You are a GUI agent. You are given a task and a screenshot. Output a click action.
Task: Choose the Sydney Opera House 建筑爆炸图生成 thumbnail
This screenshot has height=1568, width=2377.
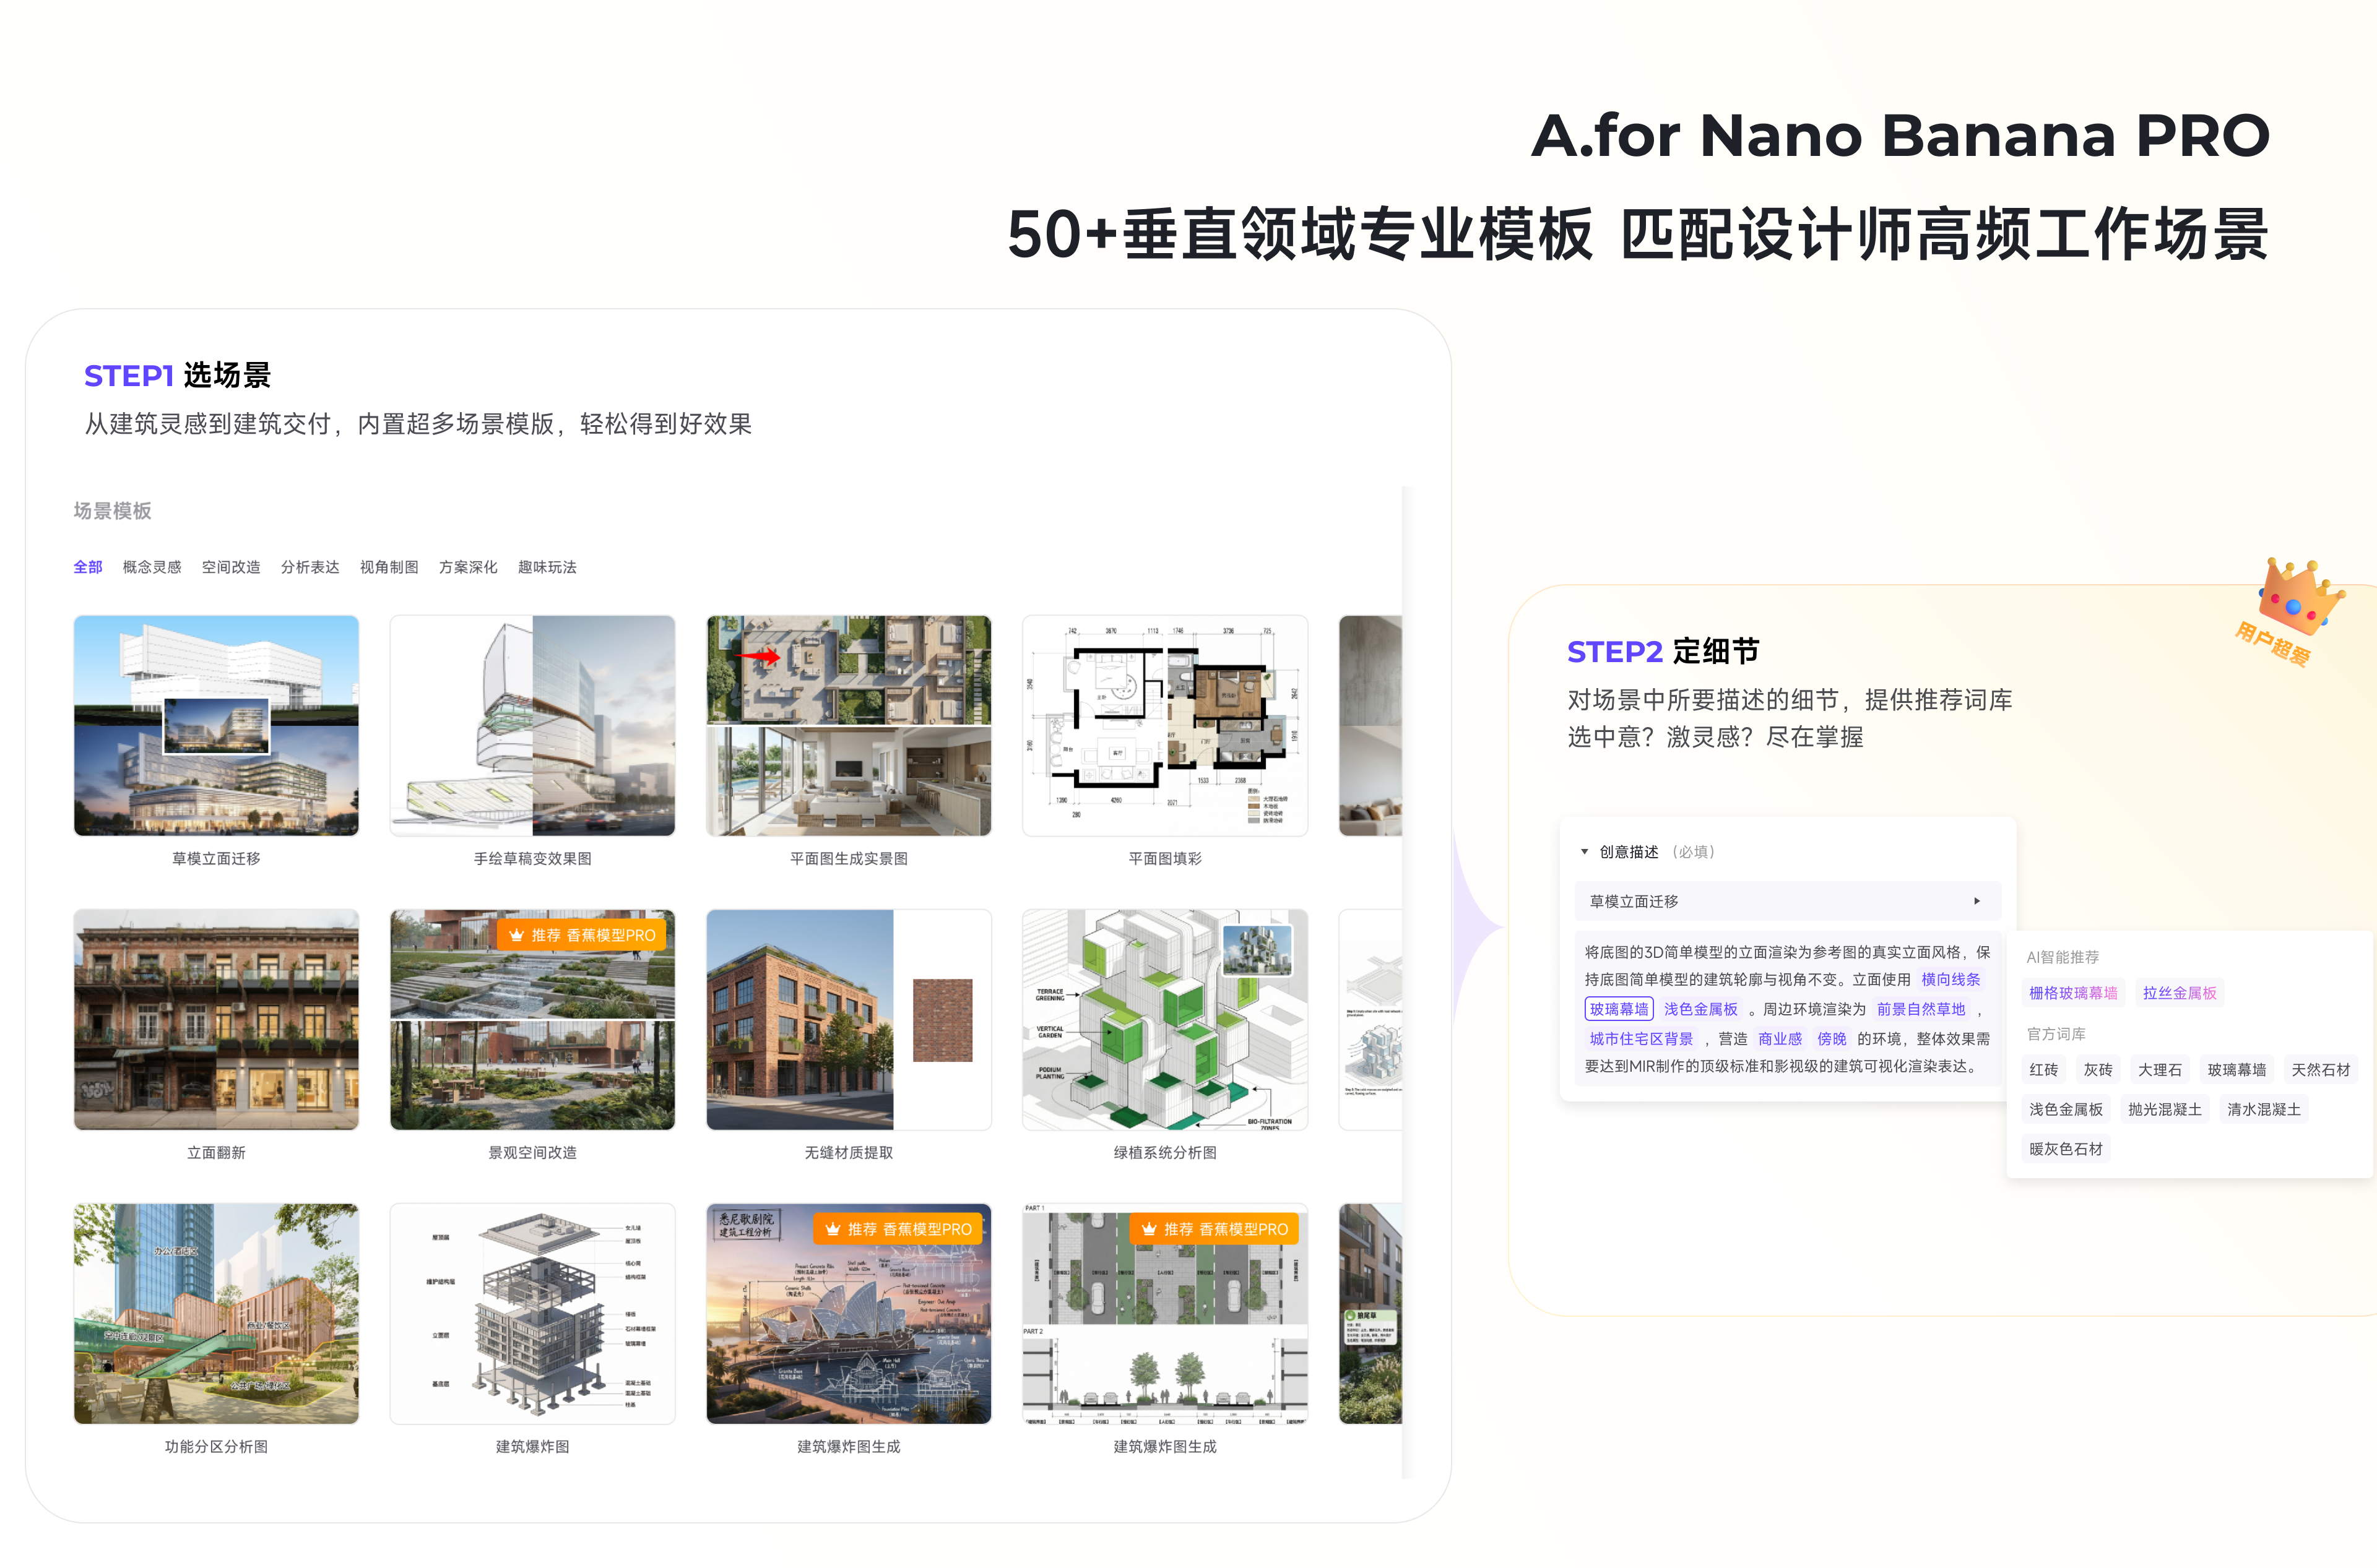(x=849, y=1313)
